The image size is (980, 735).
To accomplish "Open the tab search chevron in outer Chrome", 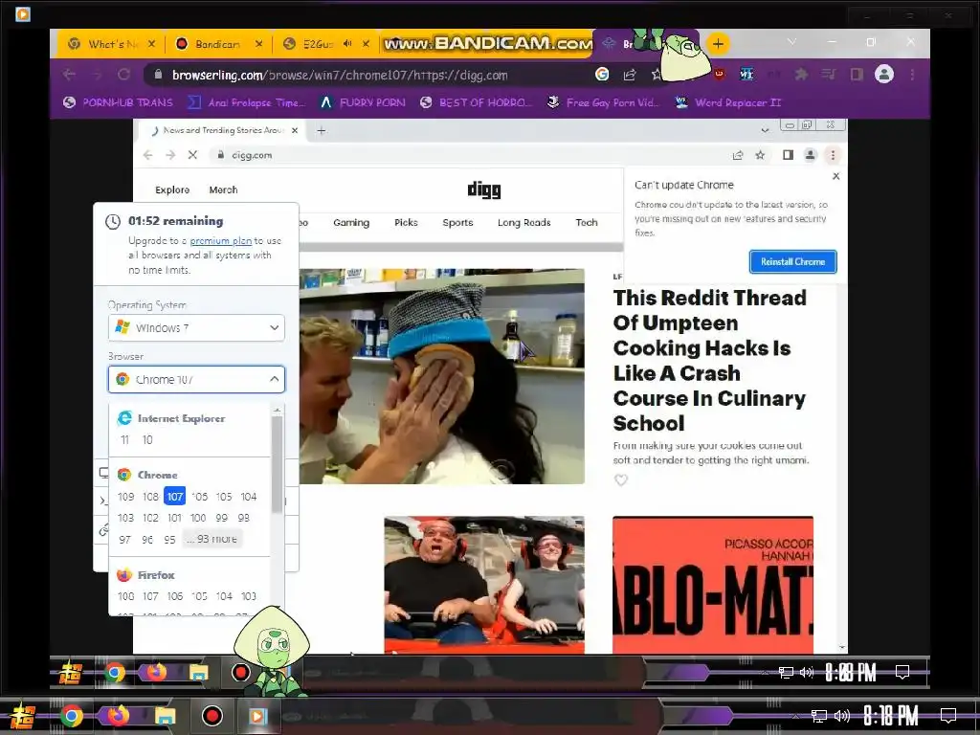I will [x=791, y=42].
